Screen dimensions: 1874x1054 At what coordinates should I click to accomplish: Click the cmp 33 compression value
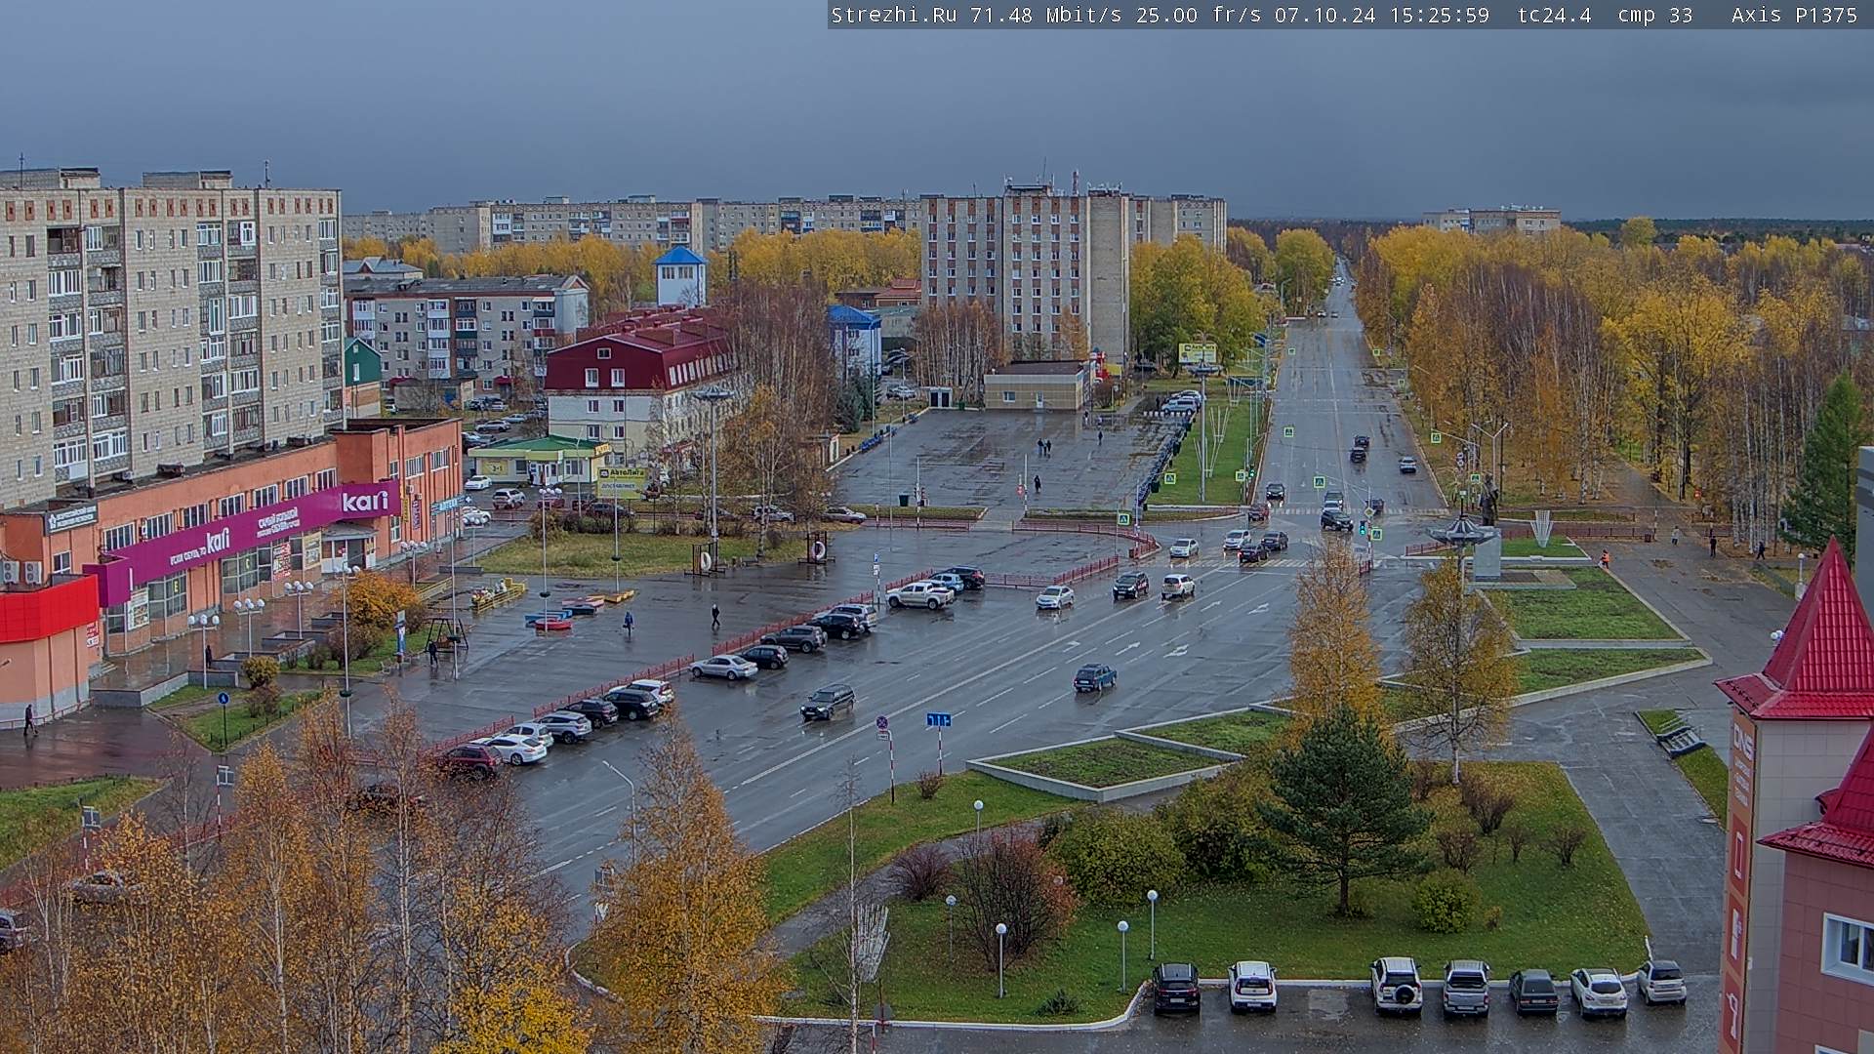[1655, 15]
